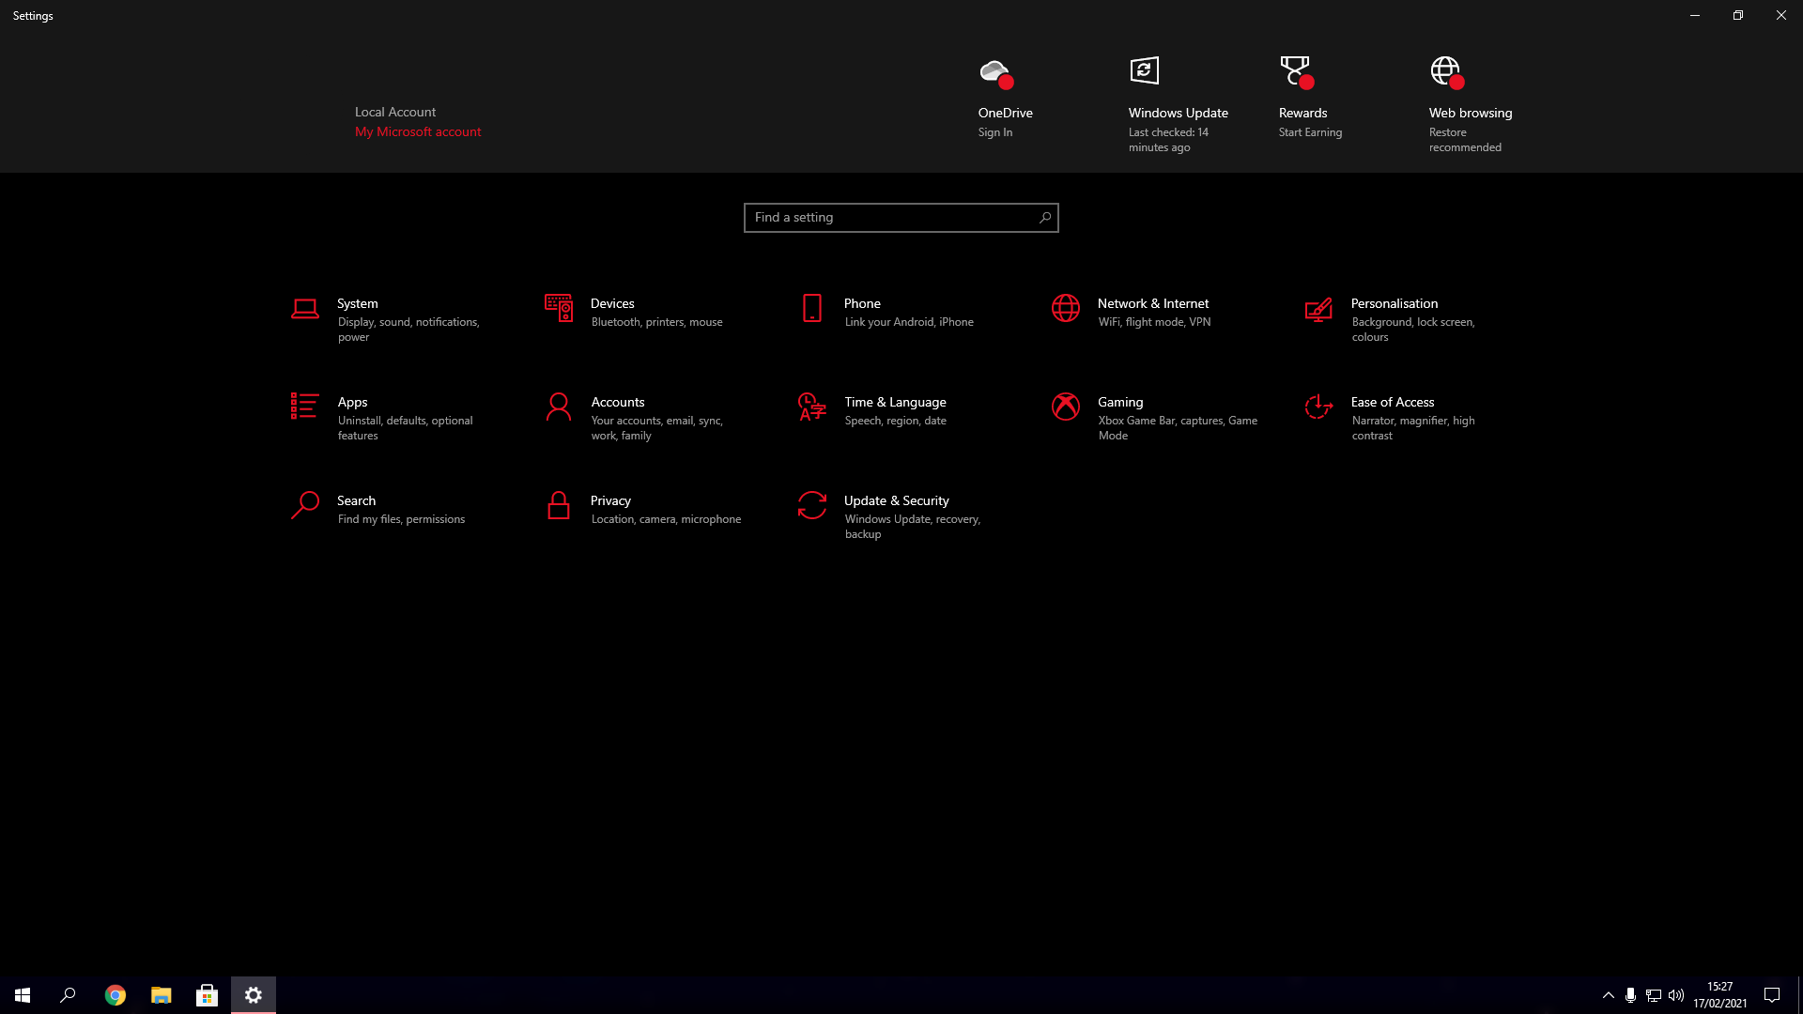Open the Time & Language icon

click(x=811, y=407)
